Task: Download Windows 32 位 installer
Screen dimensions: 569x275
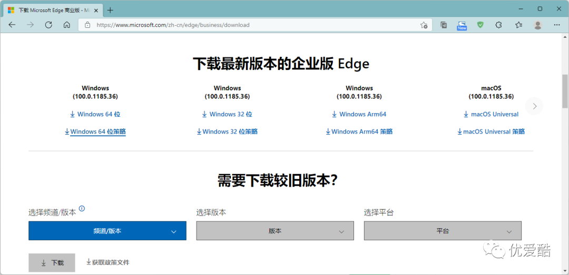Action: coord(227,114)
